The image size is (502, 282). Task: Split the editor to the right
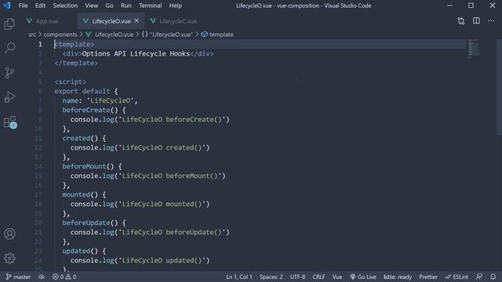tap(476, 21)
